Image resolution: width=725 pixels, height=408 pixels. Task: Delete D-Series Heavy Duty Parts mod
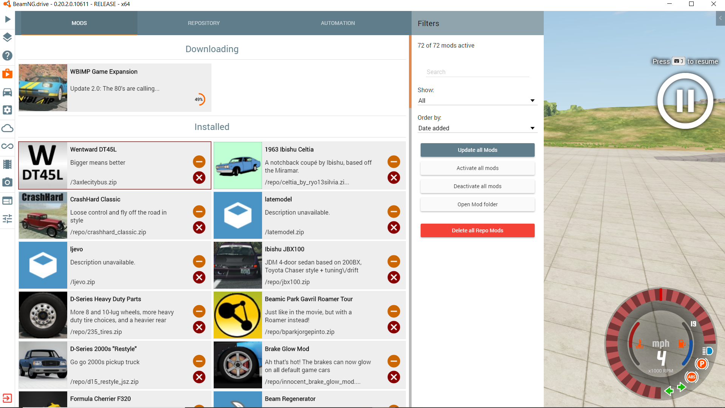click(199, 327)
